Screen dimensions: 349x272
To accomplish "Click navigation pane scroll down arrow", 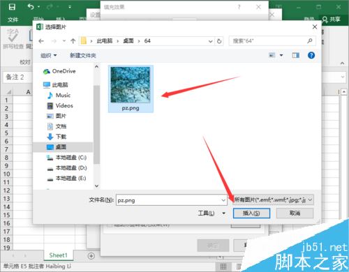I will (x=97, y=186).
